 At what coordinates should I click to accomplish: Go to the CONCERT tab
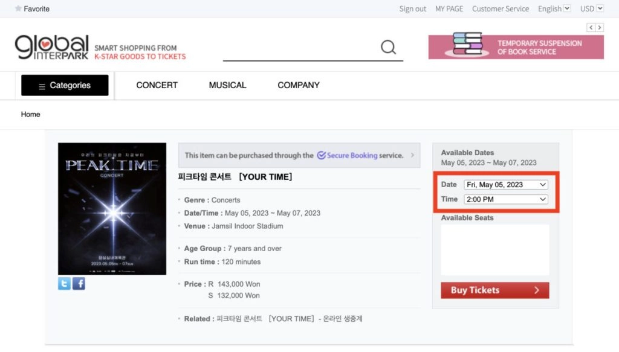pyautogui.click(x=157, y=85)
